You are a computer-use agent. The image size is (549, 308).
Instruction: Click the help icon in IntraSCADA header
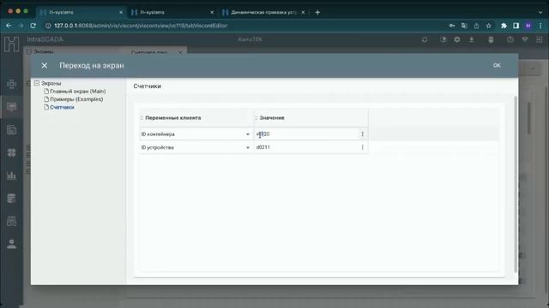point(510,39)
